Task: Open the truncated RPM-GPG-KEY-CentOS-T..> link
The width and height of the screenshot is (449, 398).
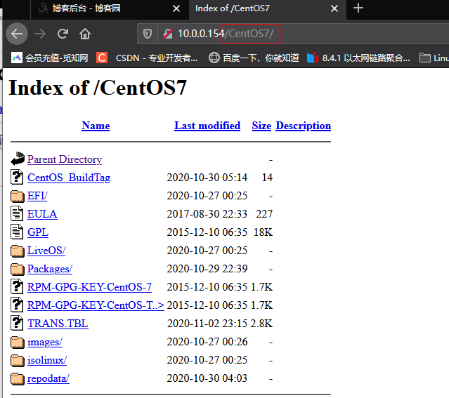Action: (x=96, y=305)
